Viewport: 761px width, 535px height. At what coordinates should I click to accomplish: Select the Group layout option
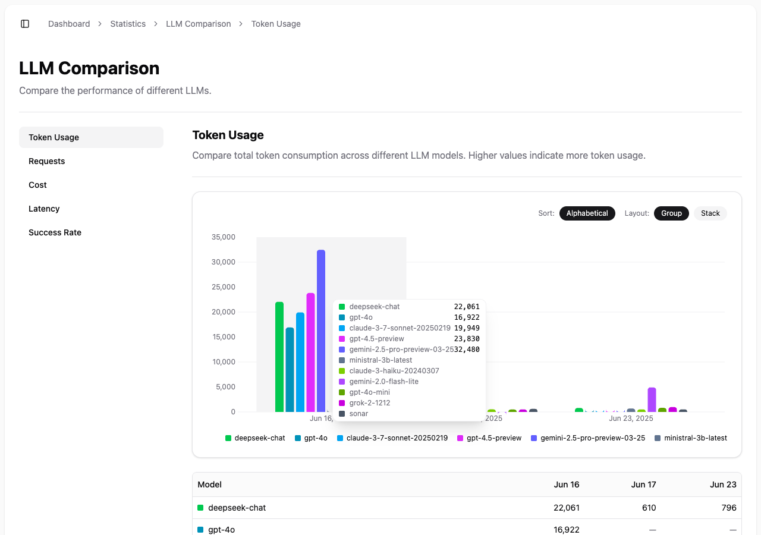[x=671, y=213]
